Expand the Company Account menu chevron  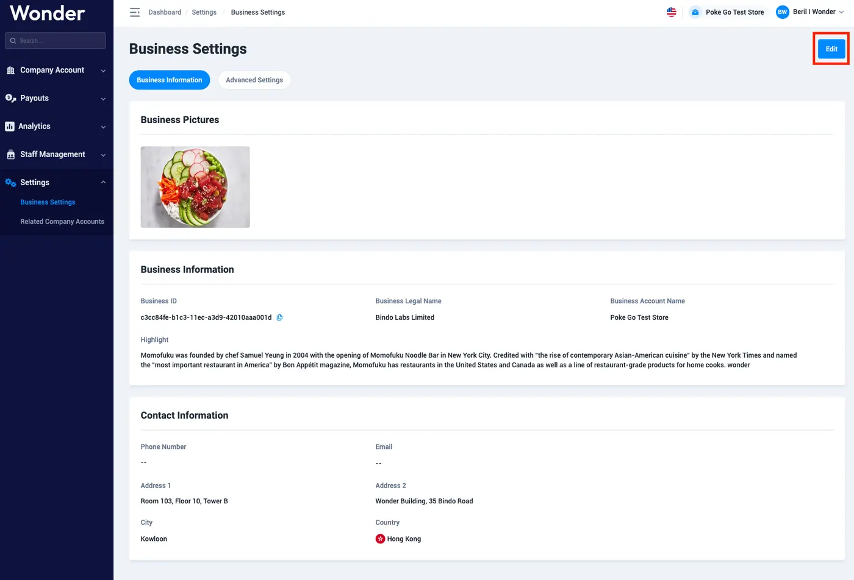[103, 71]
